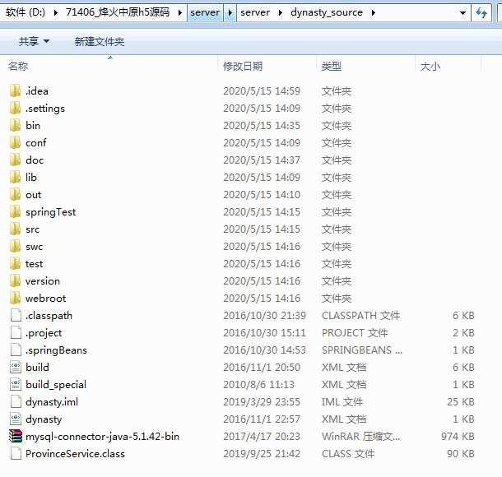Click the ProvinceService.class filename
This screenshot has width=502, height=477.
click(x=75, y=454)
